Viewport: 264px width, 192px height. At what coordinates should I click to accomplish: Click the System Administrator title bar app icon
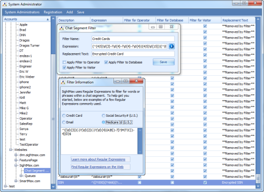coord(5,4)
